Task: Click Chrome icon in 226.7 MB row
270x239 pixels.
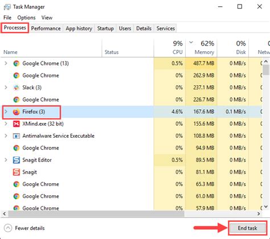Action: point(17,100)
